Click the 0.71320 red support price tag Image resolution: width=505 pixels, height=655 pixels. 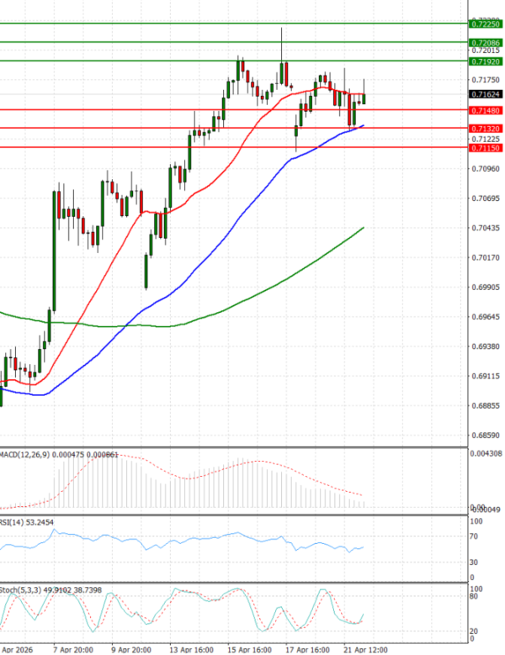coord(486,128)
